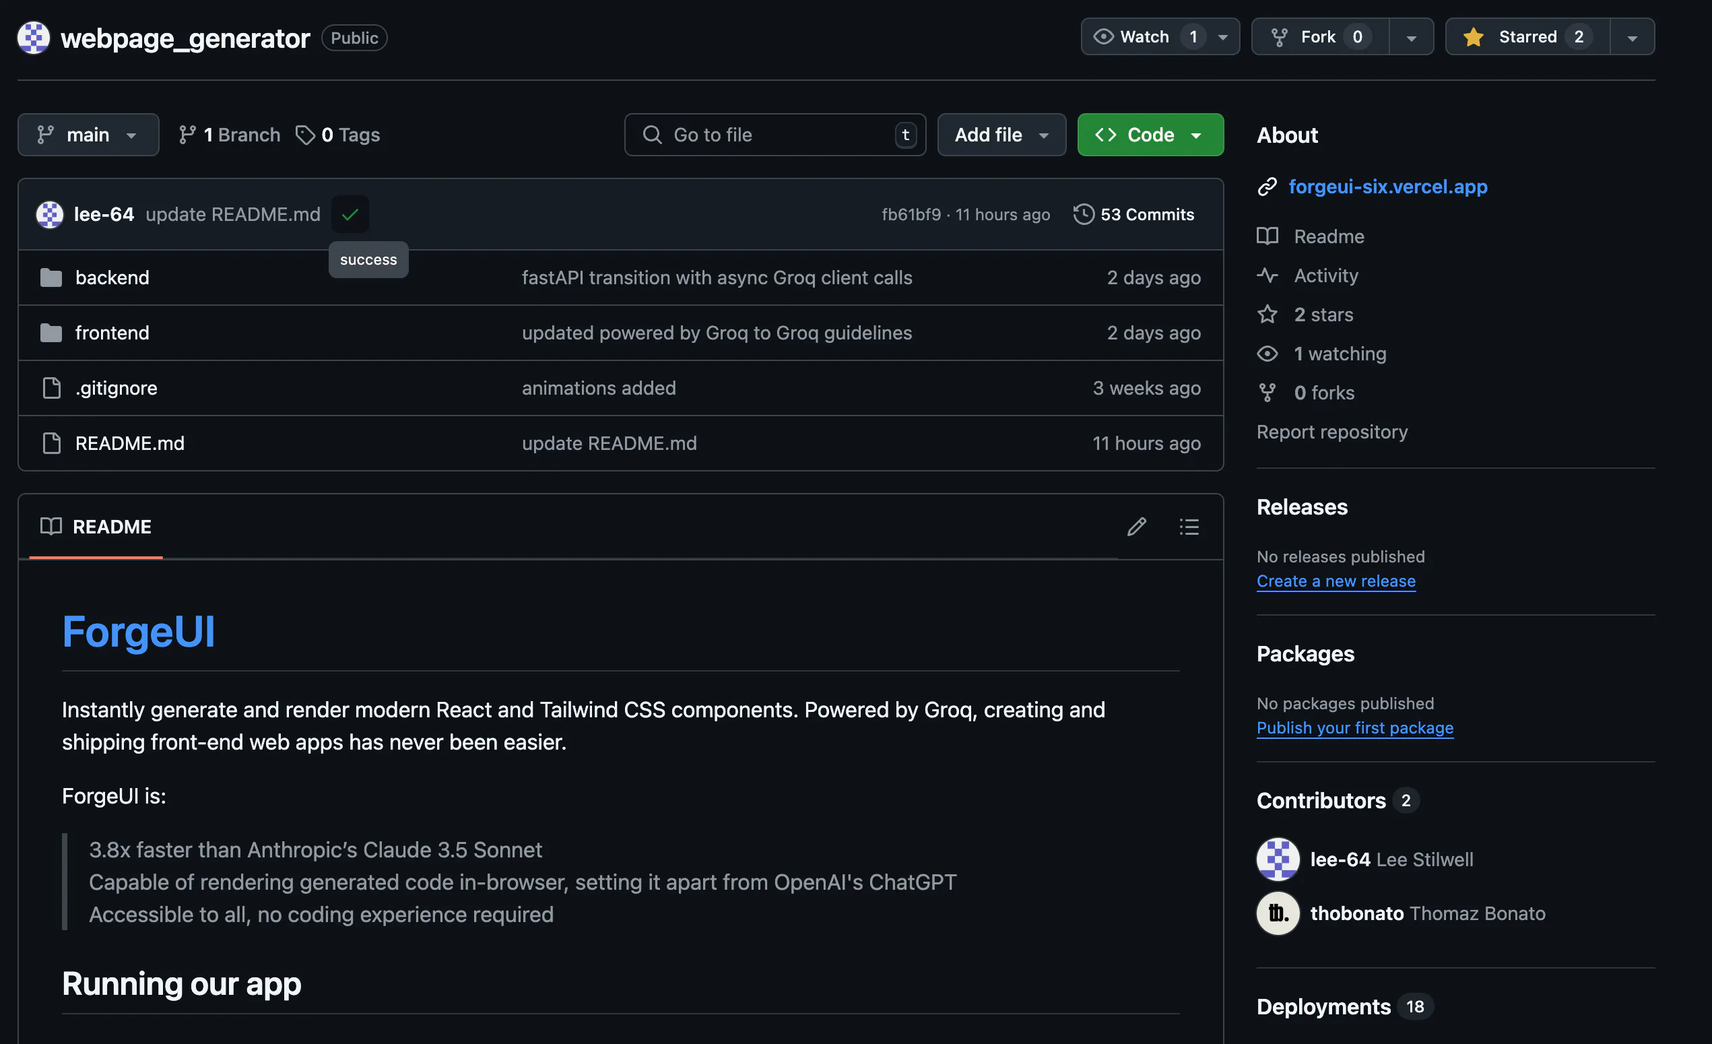Click the Fork button

(1320, 37)
